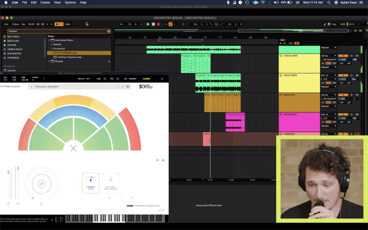This screenshot has width=368, height=230.
Task: Select EQS & UAD collection
Action: [13, 41]
